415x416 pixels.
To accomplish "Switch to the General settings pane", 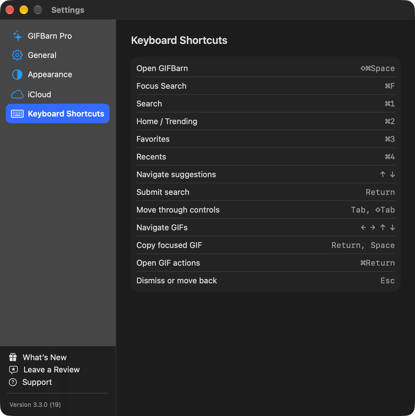I will coord(58,55).
